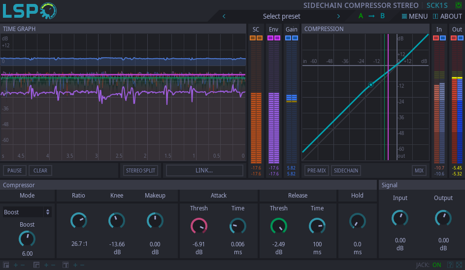Copy state A to B using the arrow
This screenshot has width=465, height=270.
click(x=371, y=16)
